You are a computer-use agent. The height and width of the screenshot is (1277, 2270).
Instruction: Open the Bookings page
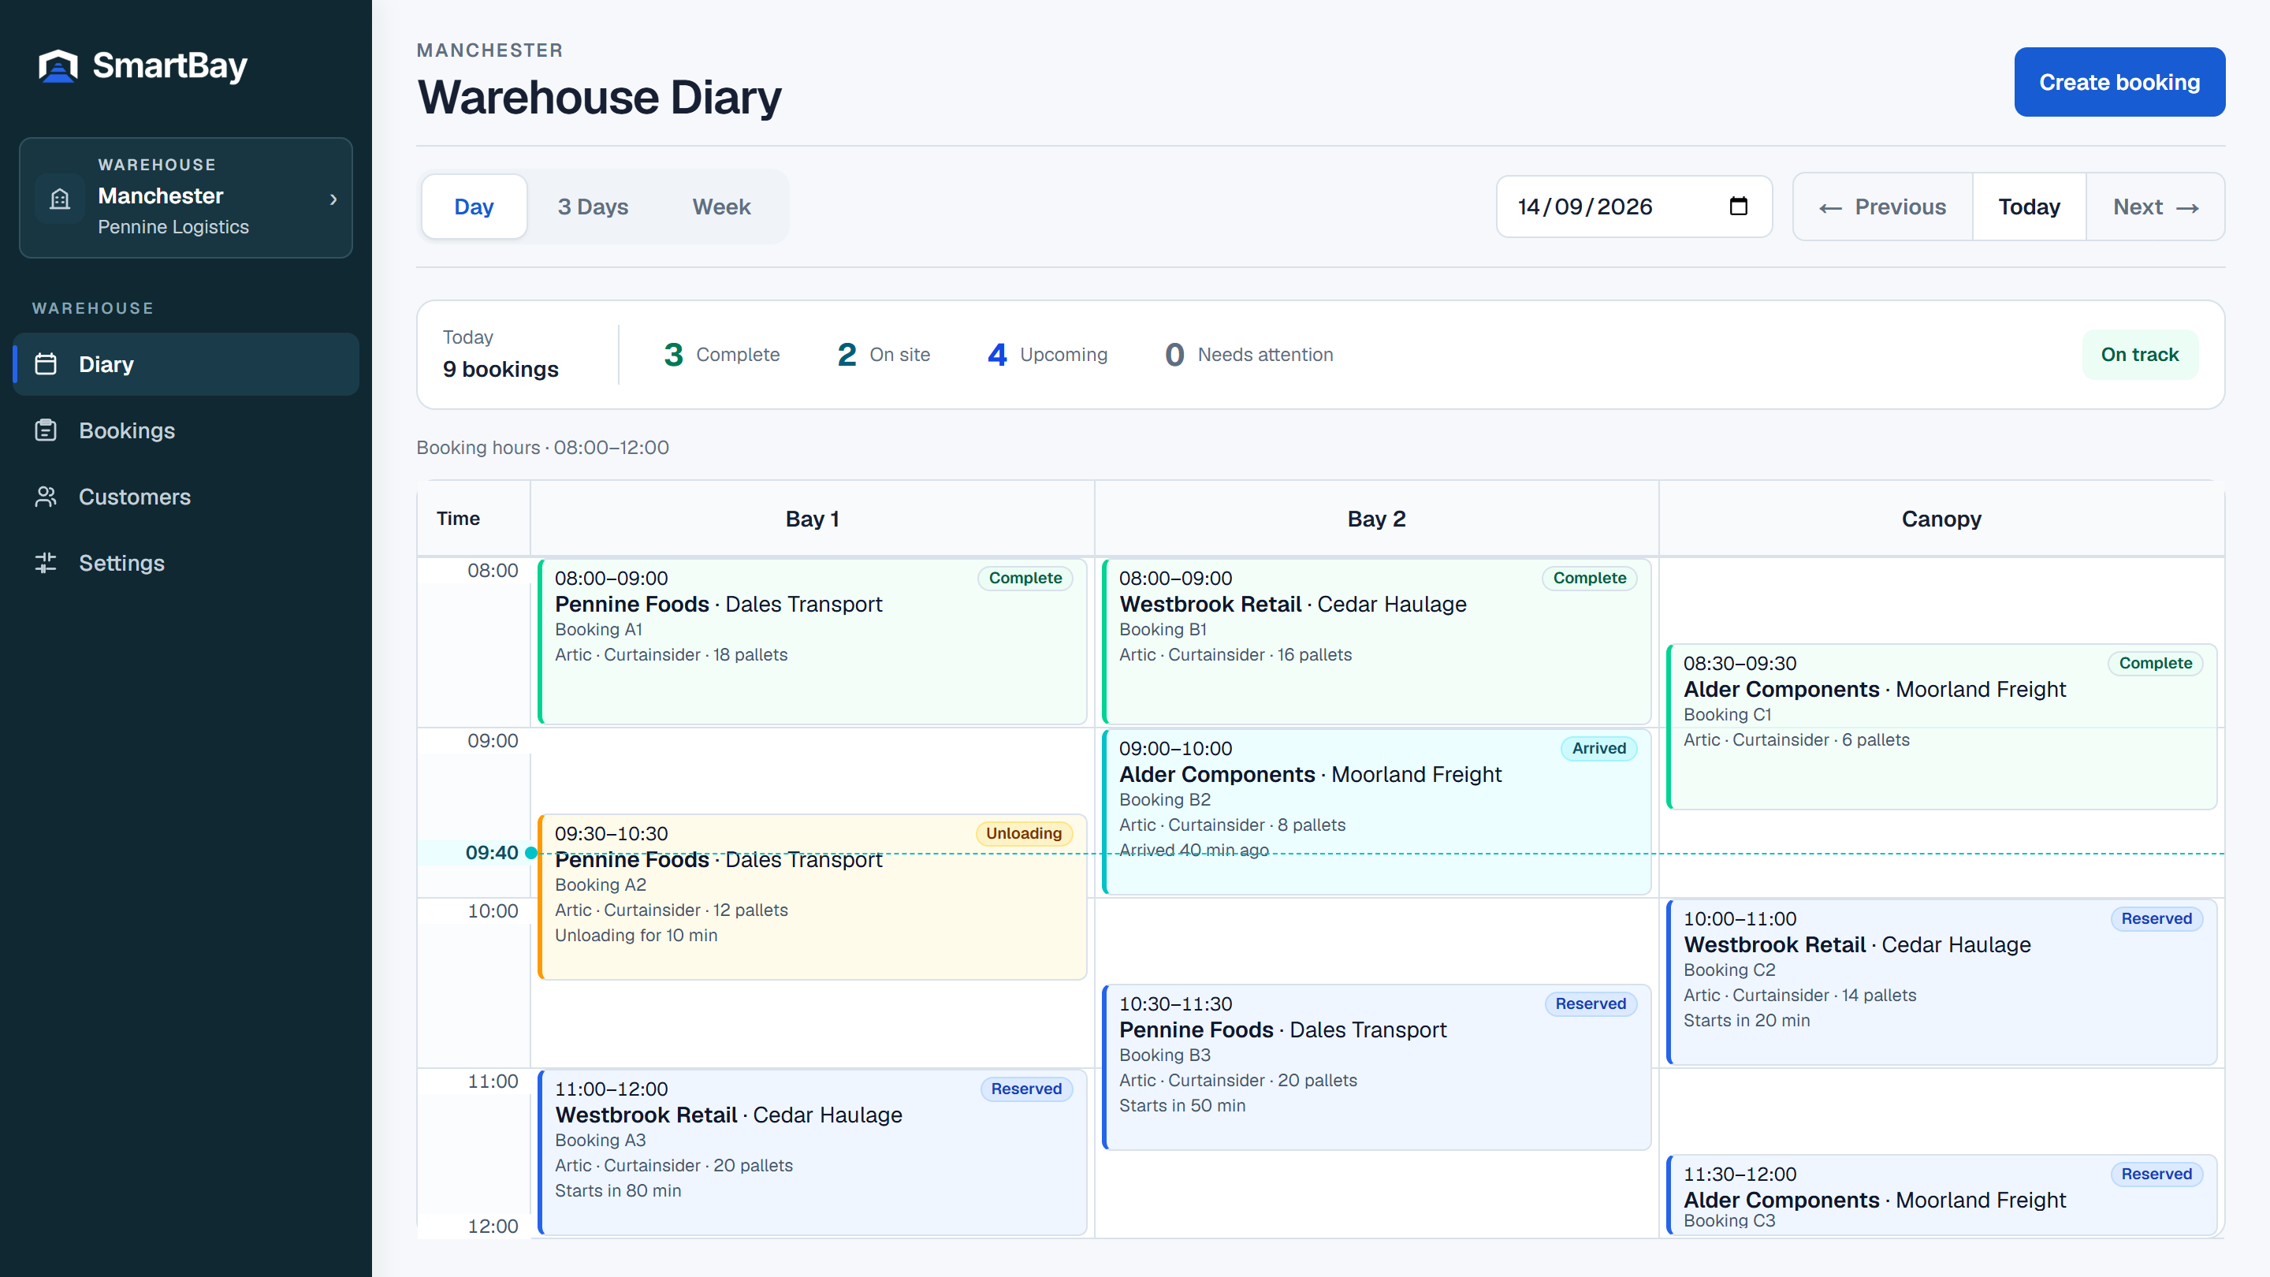pyautogui.click(x=186, y=430)
